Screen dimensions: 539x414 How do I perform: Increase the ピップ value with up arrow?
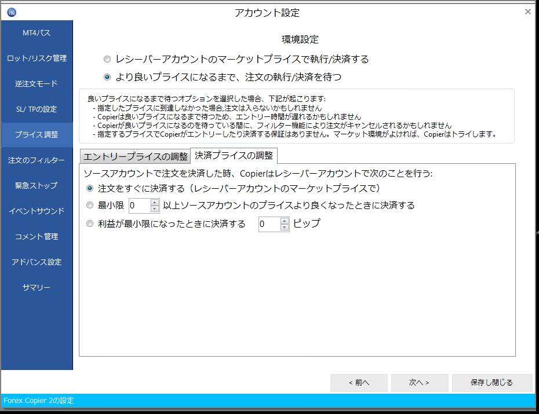point(284,221)
